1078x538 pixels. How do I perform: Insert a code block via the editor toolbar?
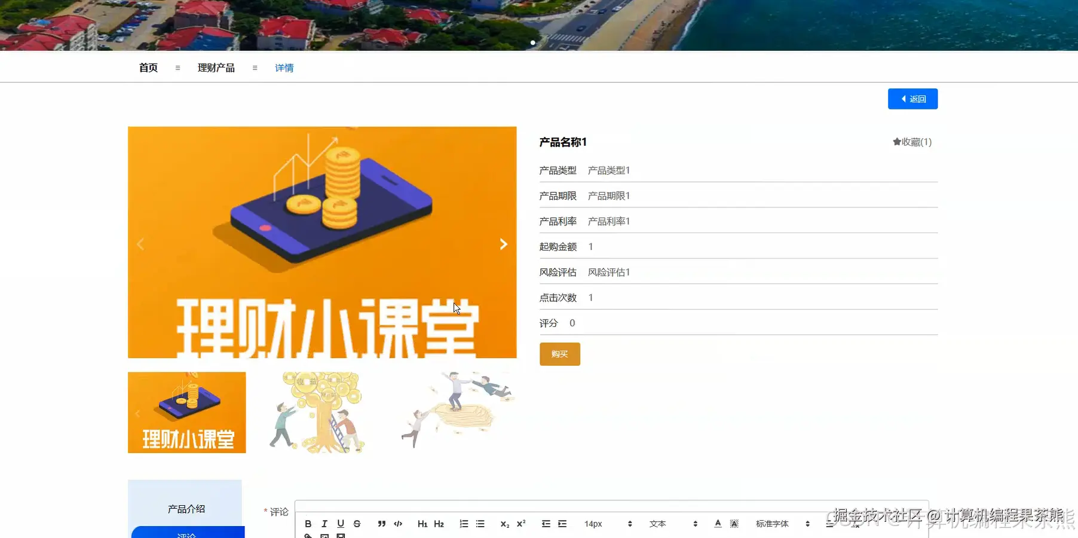[x=399, y=524]
